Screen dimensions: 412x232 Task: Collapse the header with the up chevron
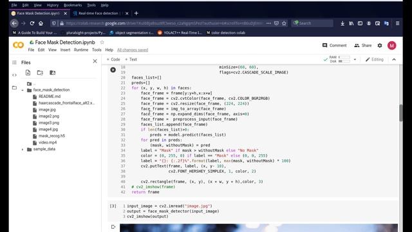pos(394,59)
